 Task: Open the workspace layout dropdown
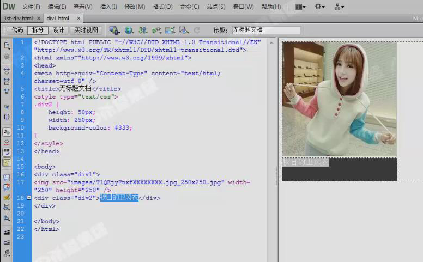click(300, 7)
